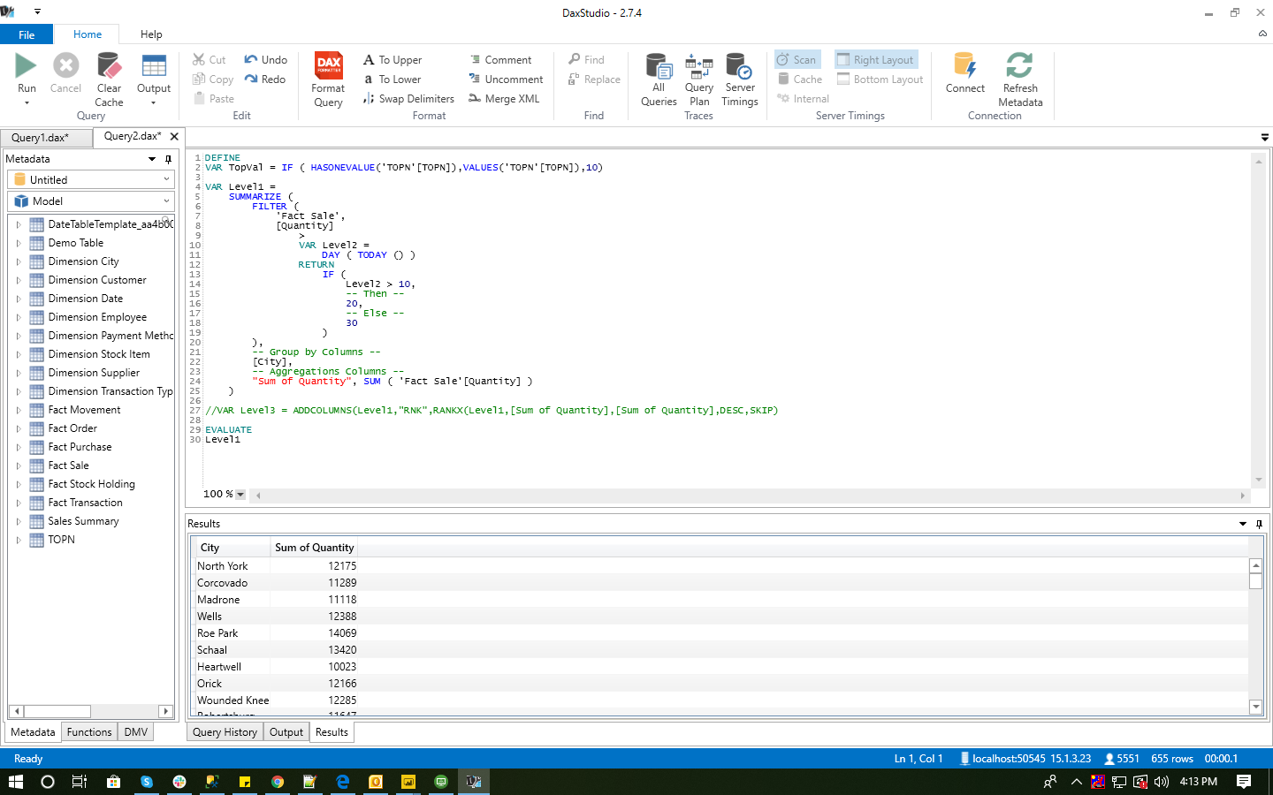Redo the last edit
Viewport: 1273px width, 795px height.
tap(265, 79)
